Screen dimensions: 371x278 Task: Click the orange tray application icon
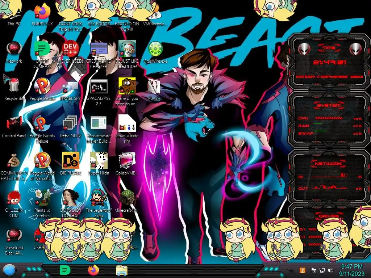coord(303,270)
